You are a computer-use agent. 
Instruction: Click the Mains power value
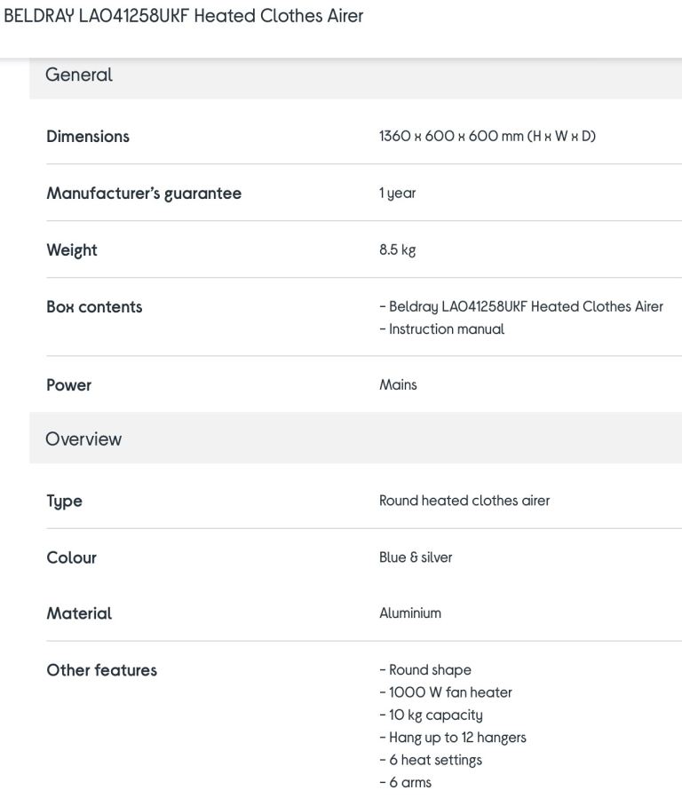398,384
